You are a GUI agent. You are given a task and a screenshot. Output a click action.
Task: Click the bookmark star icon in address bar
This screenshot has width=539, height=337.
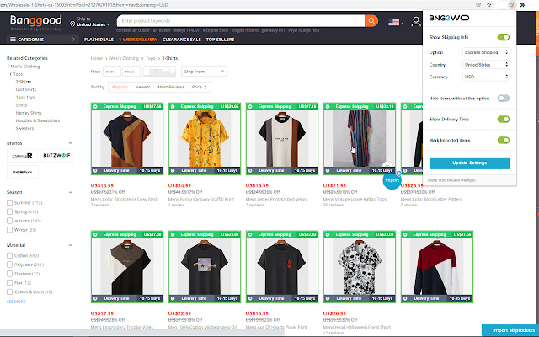click(x=488, y=5)
